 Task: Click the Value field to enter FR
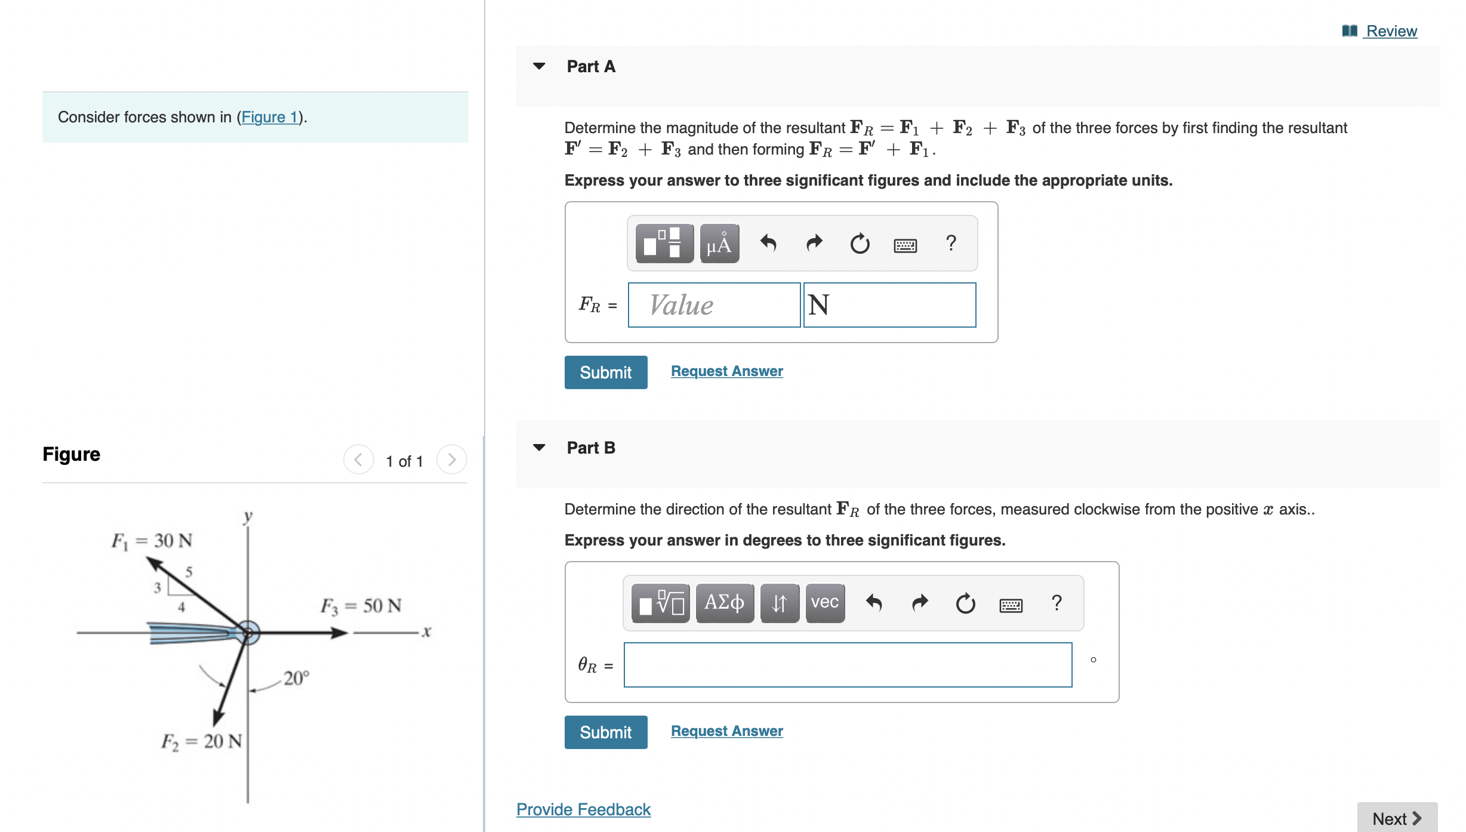point(714,305)
